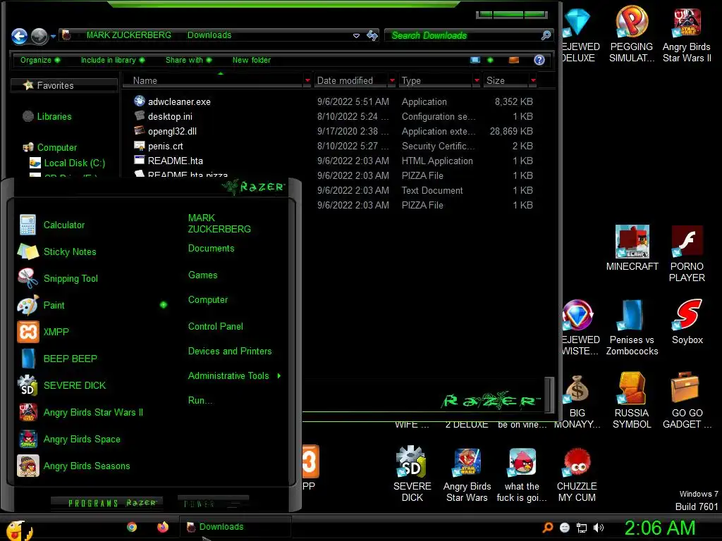Open Devices and Printers link
Viewport: 722px width, 541px height.
pyautogui.click(x=230, y=352)
